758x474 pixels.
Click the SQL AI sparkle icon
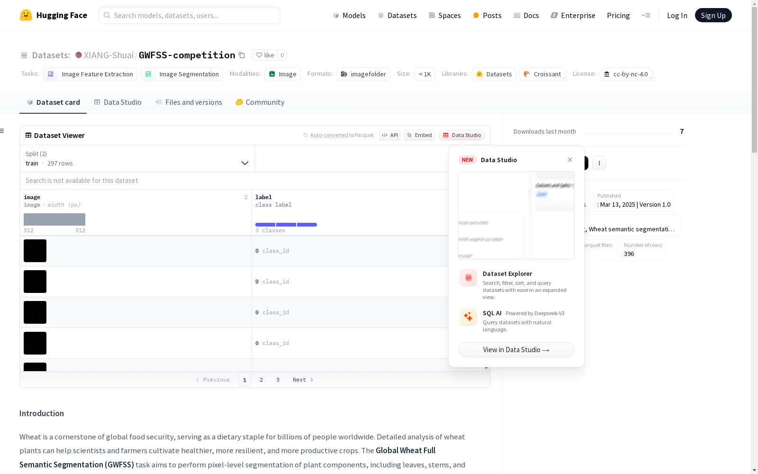469,317
